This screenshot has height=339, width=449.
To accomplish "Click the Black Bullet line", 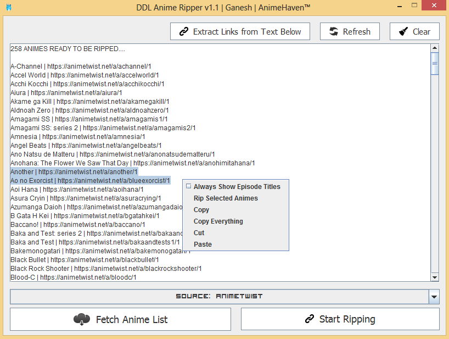I will tap(85, 260).
